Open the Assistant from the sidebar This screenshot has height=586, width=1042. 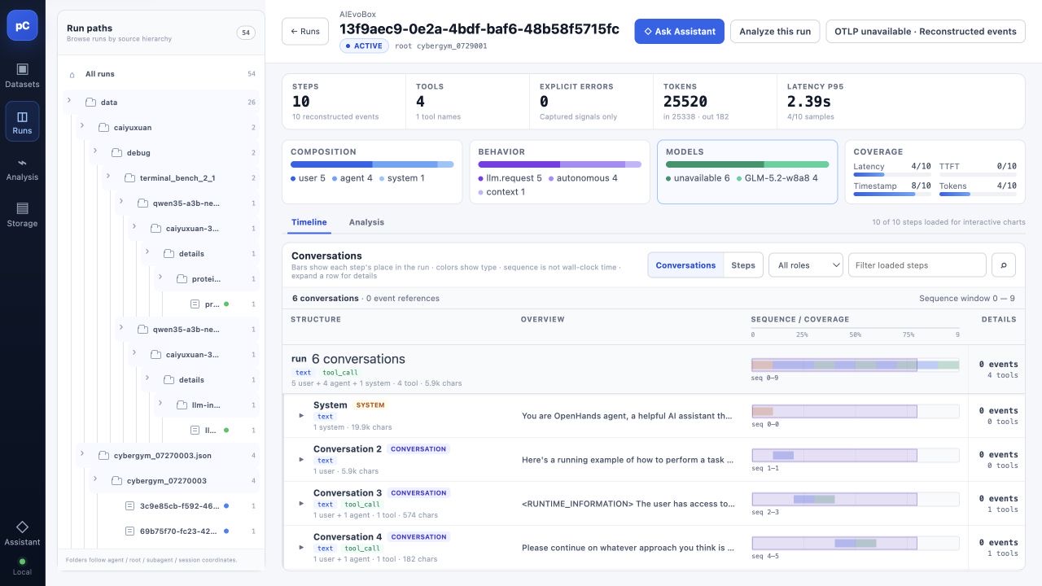[x=22, y=533]
